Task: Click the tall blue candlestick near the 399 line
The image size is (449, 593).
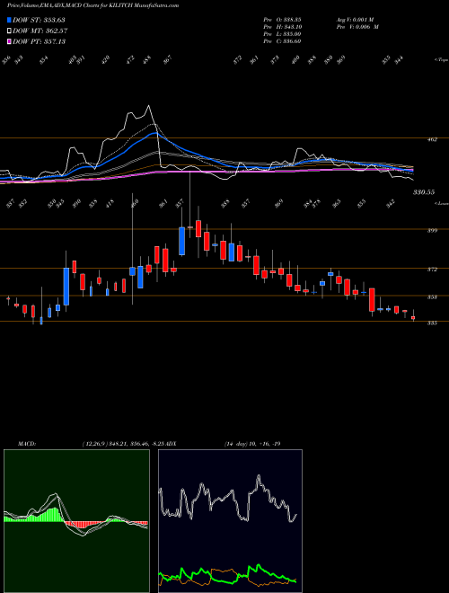Action: (181, 241)
